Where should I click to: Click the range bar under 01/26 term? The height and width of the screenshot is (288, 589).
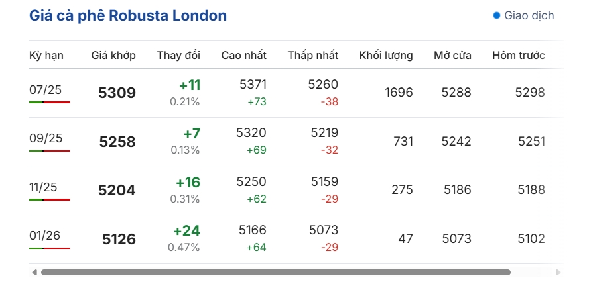pyautogui.click(x=50, y=248)
